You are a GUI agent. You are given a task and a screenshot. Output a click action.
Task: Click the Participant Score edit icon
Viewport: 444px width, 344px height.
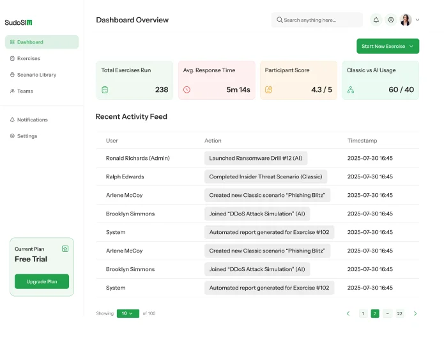click(x=268, y=90)
